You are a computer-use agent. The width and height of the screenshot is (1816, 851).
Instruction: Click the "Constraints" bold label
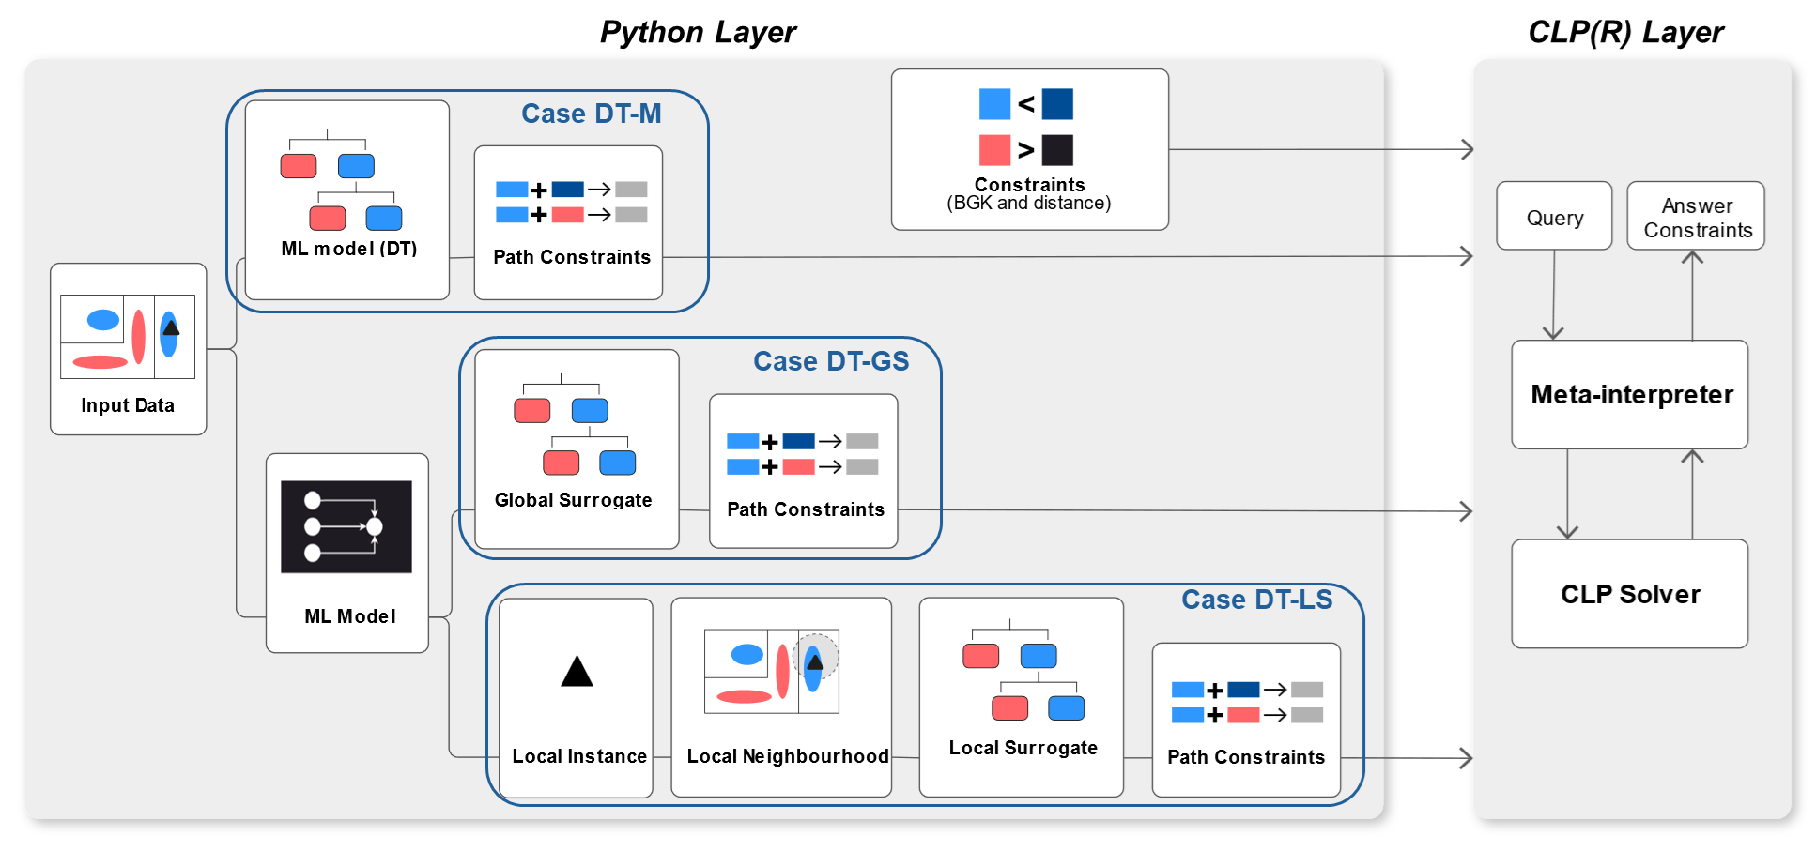pyautogui.click(x=1030, y=185)
